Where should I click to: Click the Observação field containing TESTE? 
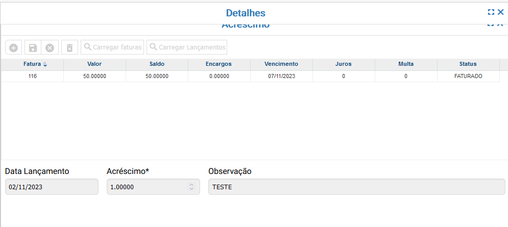356,187
